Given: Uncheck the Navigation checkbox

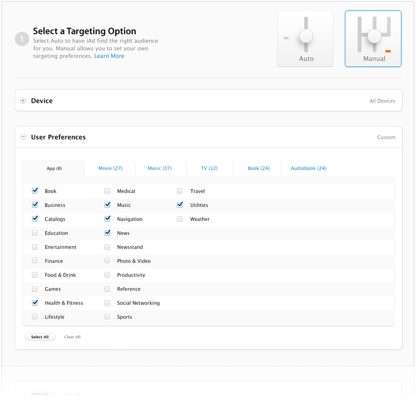Looking at the screenshot, I should point(107,219).
